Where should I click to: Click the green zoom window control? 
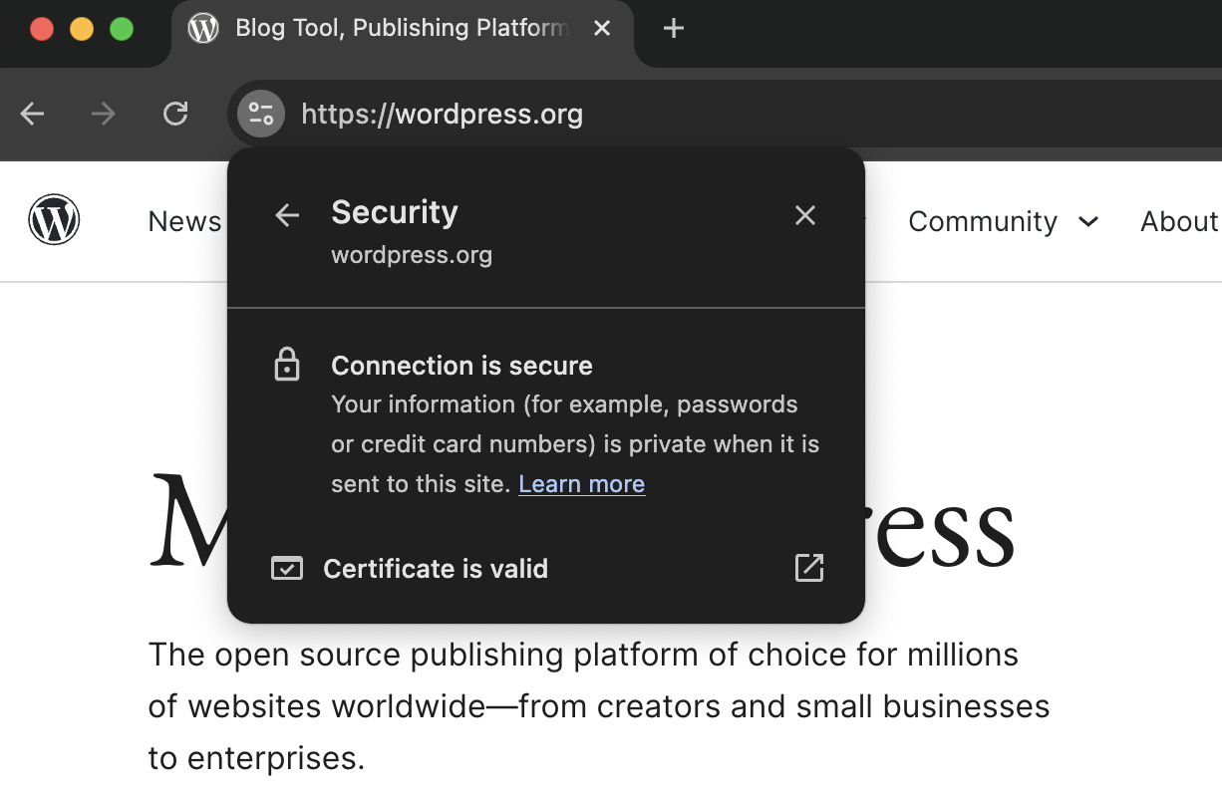point(121,29)
